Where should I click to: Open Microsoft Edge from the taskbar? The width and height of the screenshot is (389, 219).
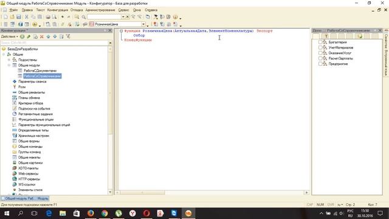click(x=49, y=214)
